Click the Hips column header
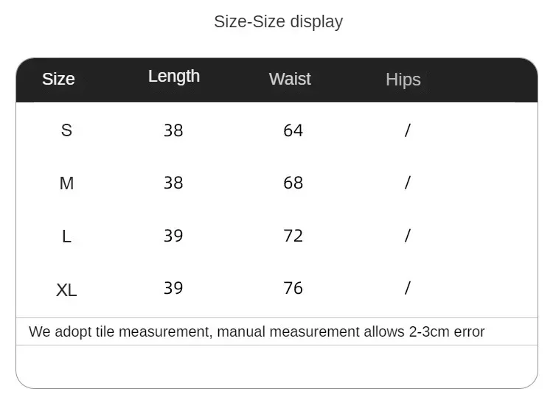553x411 pixels. 403,80
